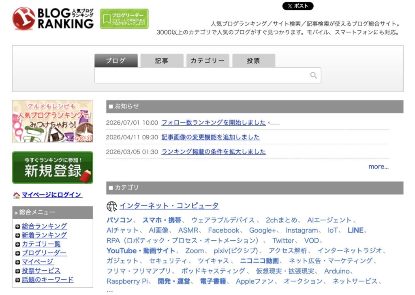Image resolution: width=415 pixels, height=295 pixels.
Task: Click the グルメもレシピも banner image
Action: point(53,121)
